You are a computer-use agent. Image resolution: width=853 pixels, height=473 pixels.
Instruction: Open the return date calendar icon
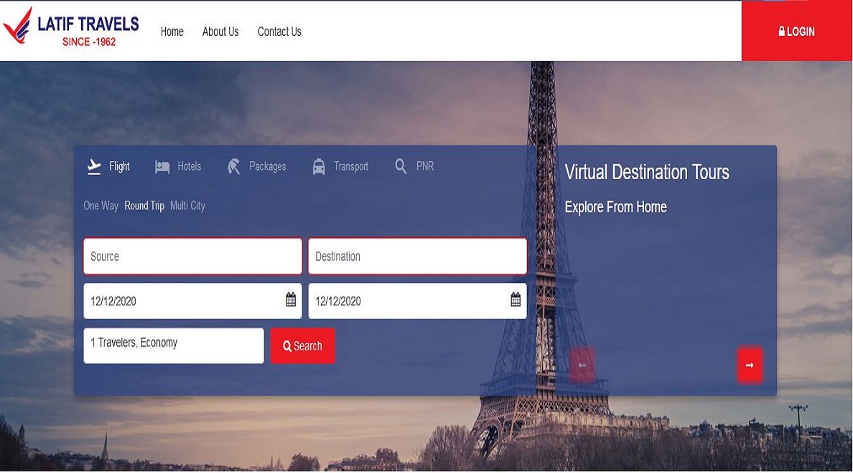tap(516, 300)
